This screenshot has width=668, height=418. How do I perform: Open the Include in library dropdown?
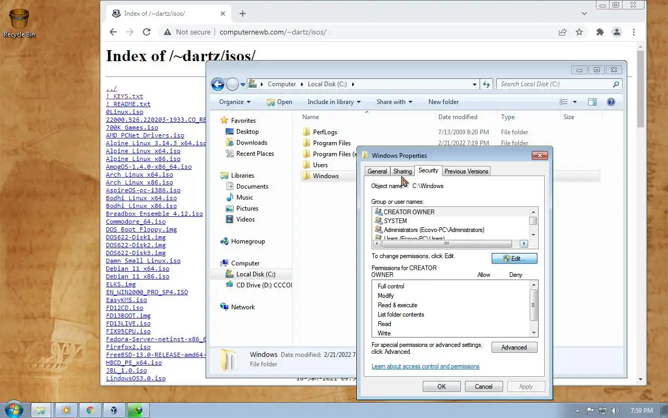334,102
